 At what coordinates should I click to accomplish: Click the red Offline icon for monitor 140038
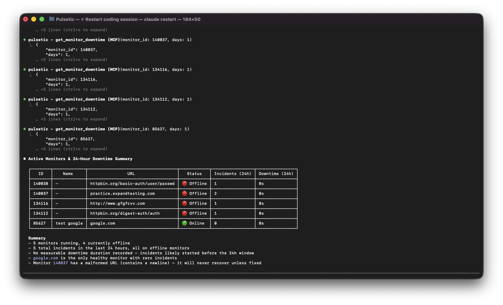coord(184,183)
